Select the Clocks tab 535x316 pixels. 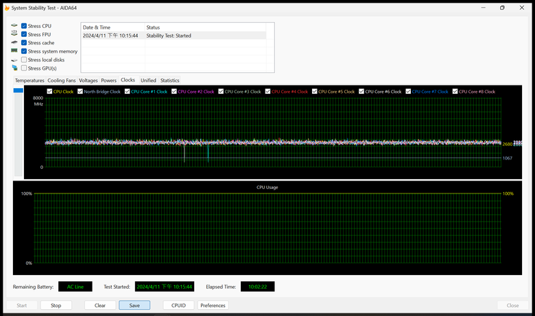coord(128,80)
